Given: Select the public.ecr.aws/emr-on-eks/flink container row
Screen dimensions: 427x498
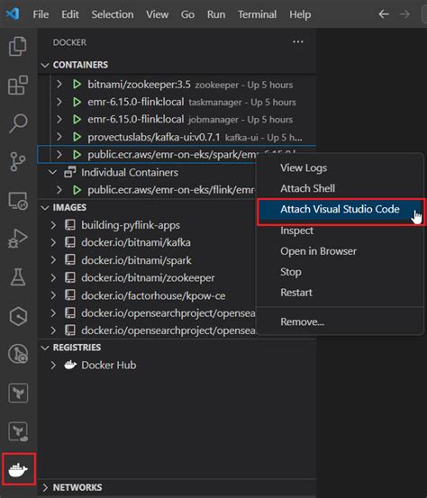Looking at the screenshot, I should (x=148, y=190).
